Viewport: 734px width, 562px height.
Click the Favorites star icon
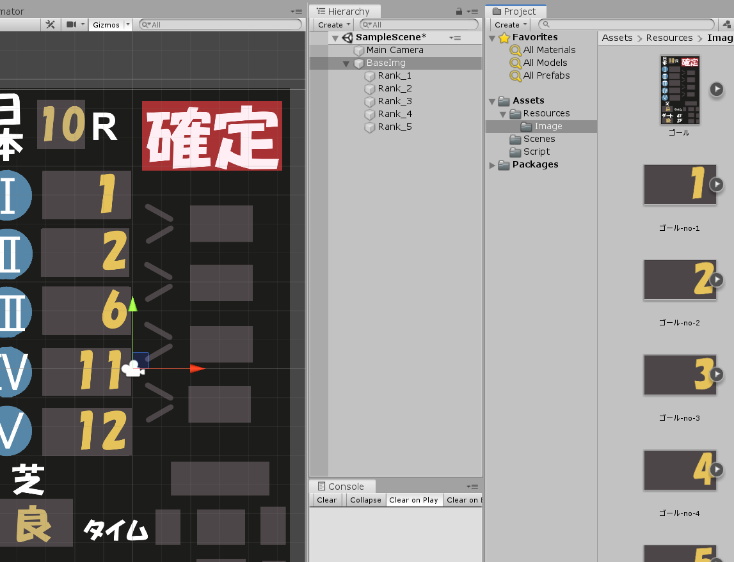click(504, 38)
